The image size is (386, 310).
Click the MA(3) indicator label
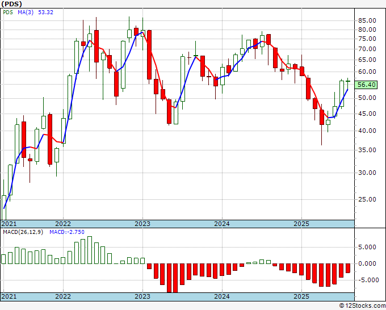tap(26, 12)
